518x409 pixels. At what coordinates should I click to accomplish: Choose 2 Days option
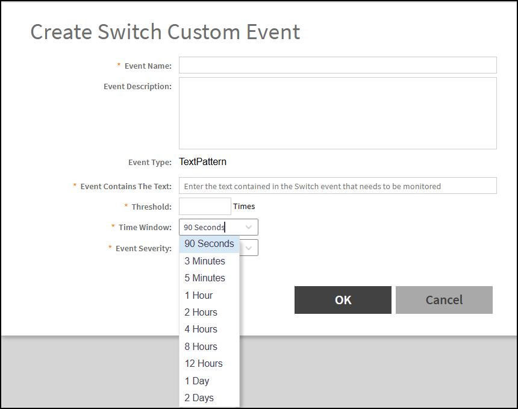point(209,398)
